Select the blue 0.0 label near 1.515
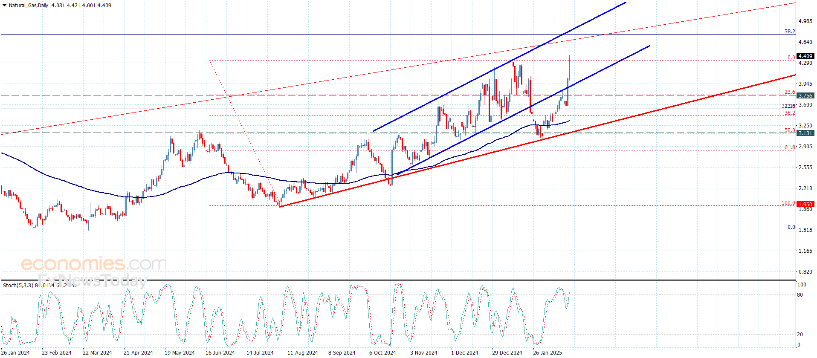 [x=791, y=227]
